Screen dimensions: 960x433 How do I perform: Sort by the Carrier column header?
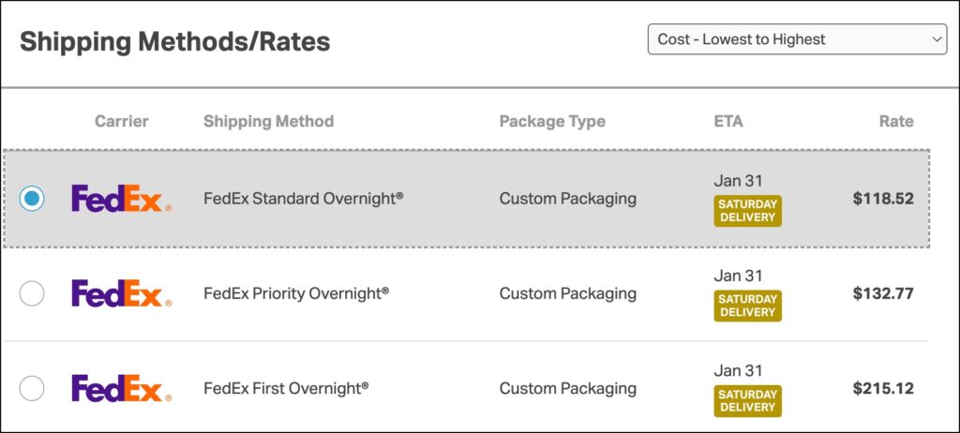click(x=122, y=121)
